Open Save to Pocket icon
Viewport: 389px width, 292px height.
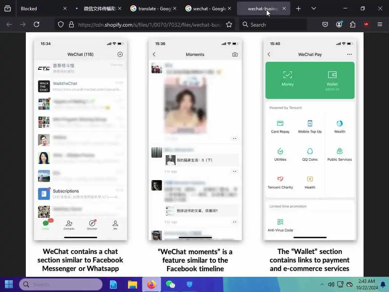pos(325,24)
